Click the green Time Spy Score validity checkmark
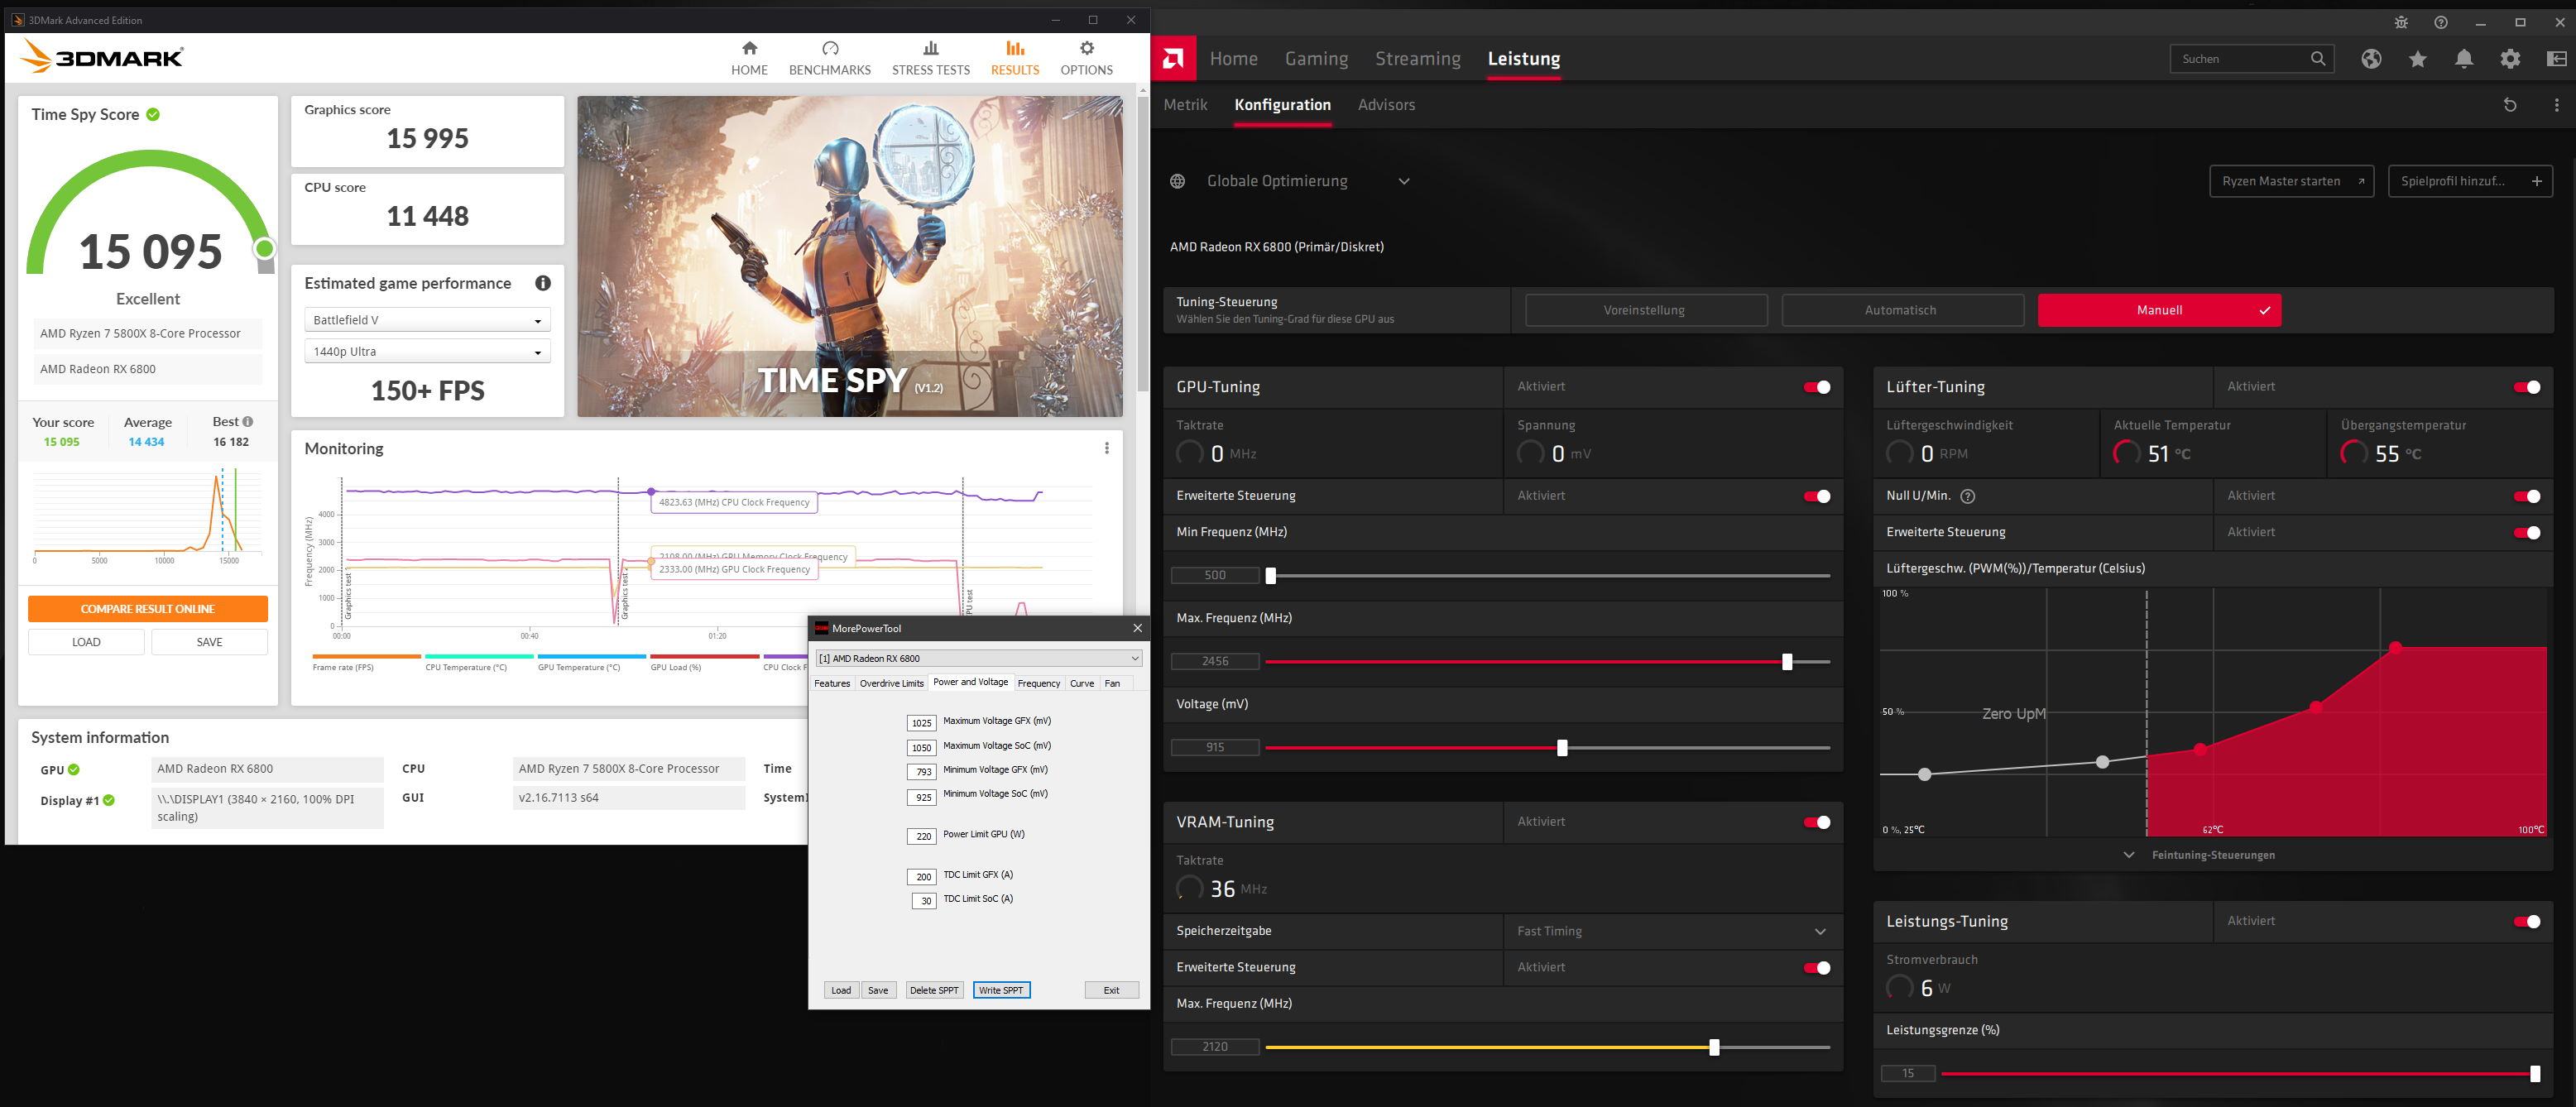The width and height of the screenshot is (2576, 1107). point(153,114)
